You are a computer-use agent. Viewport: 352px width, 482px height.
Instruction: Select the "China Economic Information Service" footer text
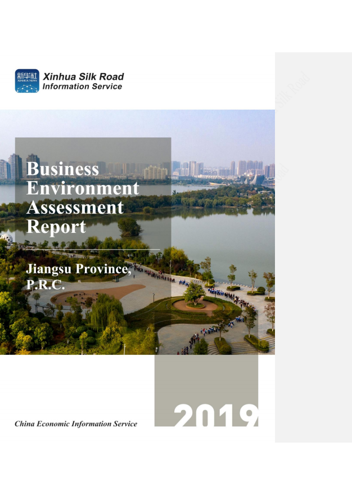[x=76, y=424]
